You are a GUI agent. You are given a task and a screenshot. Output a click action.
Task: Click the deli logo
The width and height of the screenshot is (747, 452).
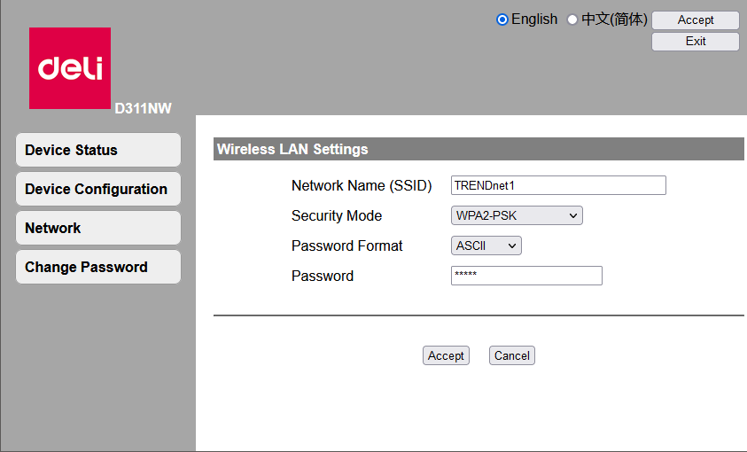click(70, 68)
